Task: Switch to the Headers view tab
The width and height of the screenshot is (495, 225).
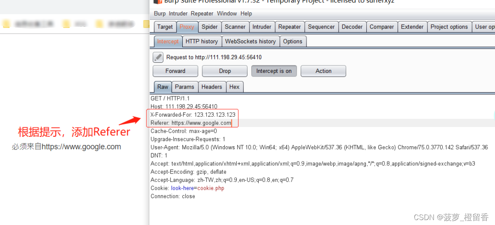Action: (212, 87)
